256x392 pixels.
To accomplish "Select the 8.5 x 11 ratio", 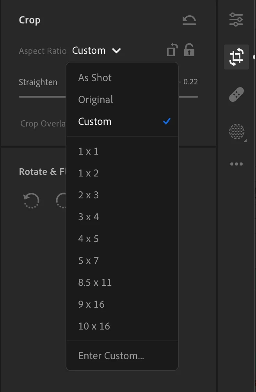I will point(95,282).
